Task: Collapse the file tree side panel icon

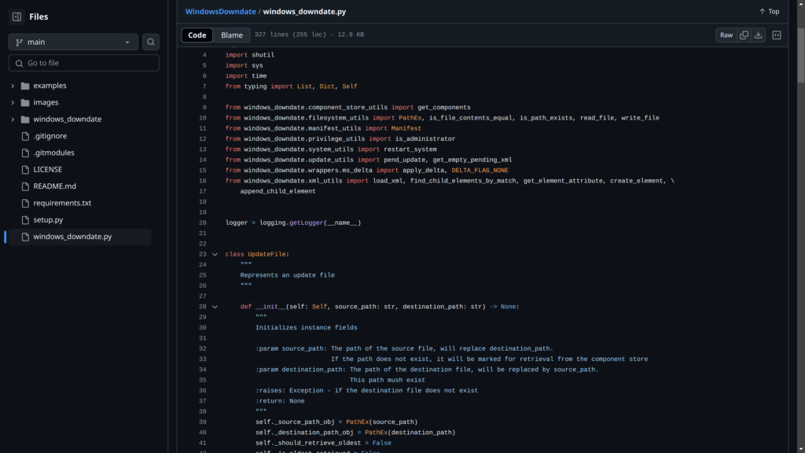Action: pos(17,17)
